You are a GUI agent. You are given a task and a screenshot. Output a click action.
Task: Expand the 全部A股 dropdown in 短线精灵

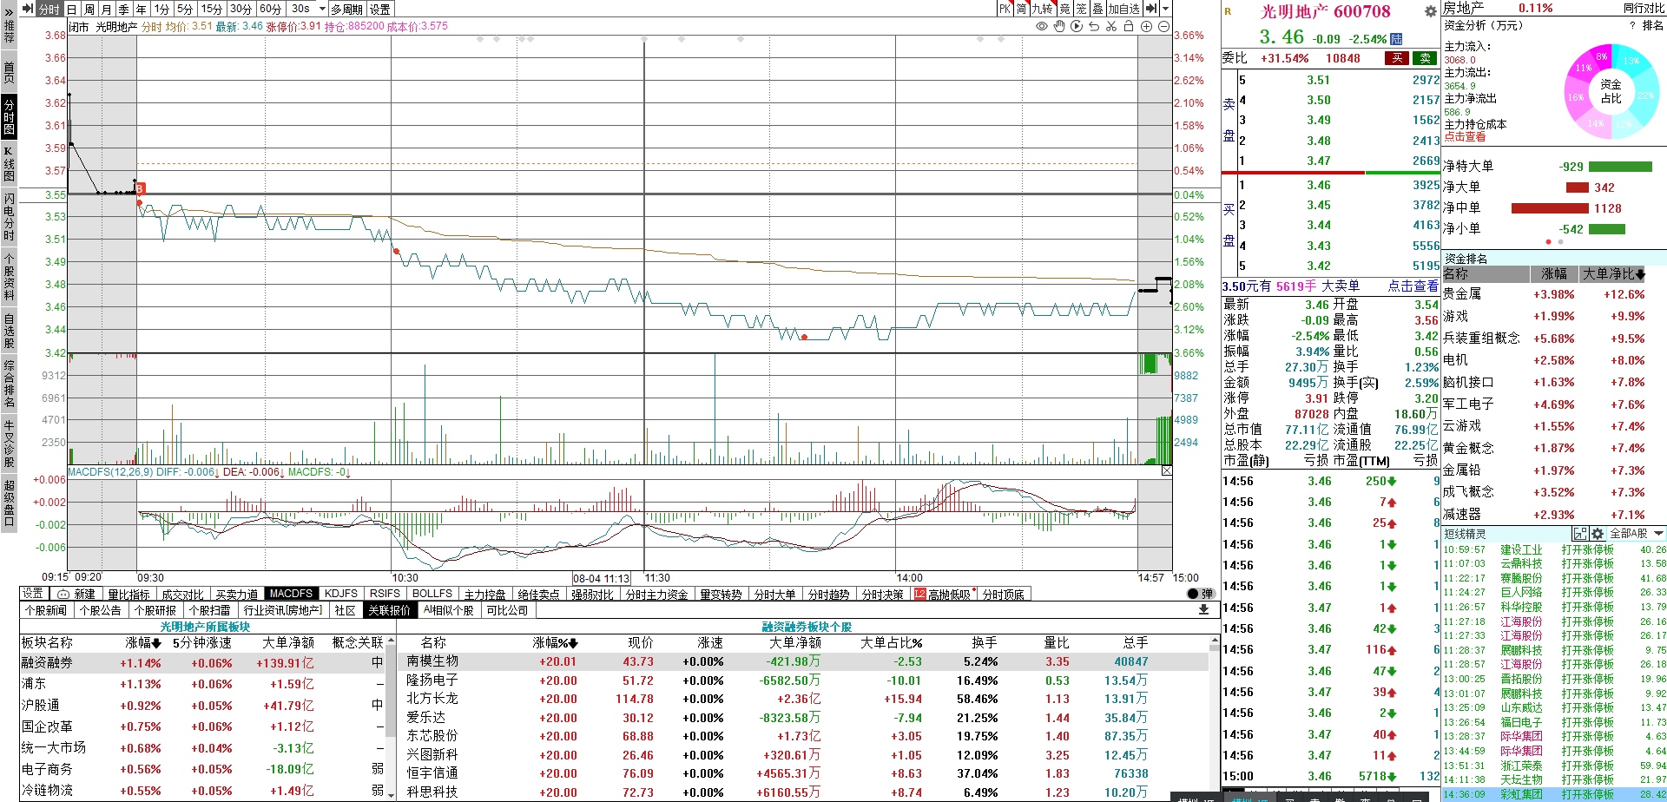[x=1659, y=534]
